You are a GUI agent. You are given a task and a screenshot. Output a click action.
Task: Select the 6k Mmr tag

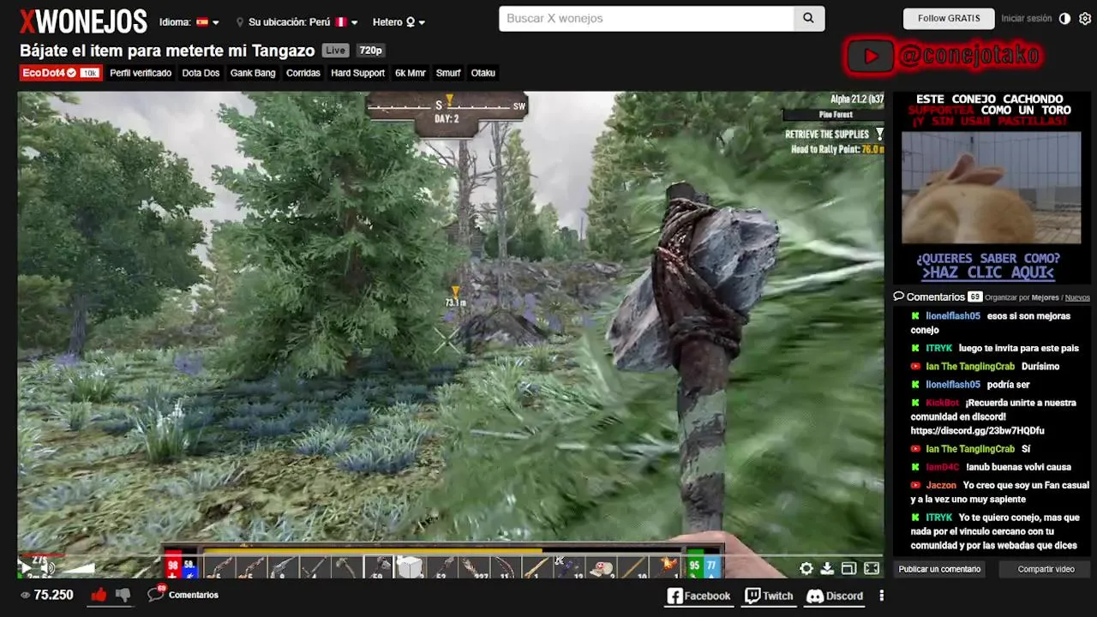point(411,73)
